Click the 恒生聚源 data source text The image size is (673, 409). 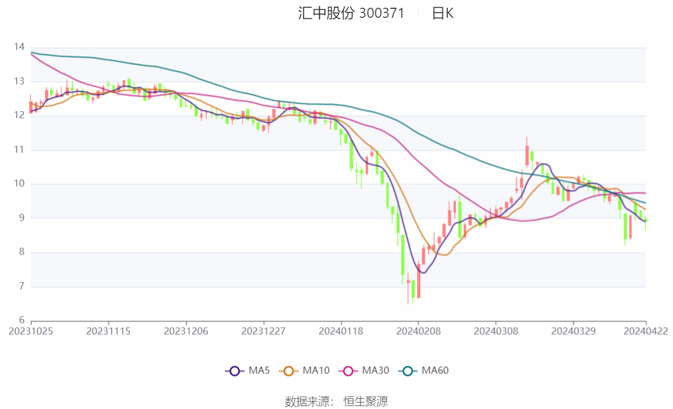(x=366, y=402)
